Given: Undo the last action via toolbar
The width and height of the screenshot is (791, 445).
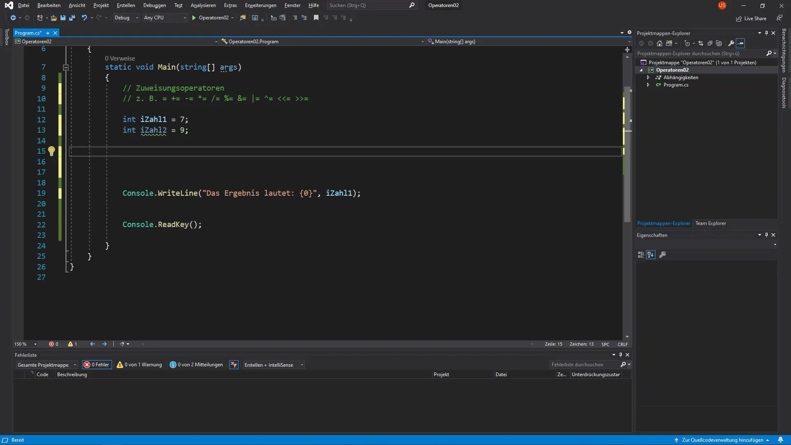Looking at the screenshot, I should pos(84,18).
